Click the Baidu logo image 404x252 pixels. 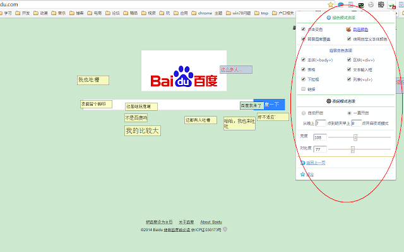point(184,71)
